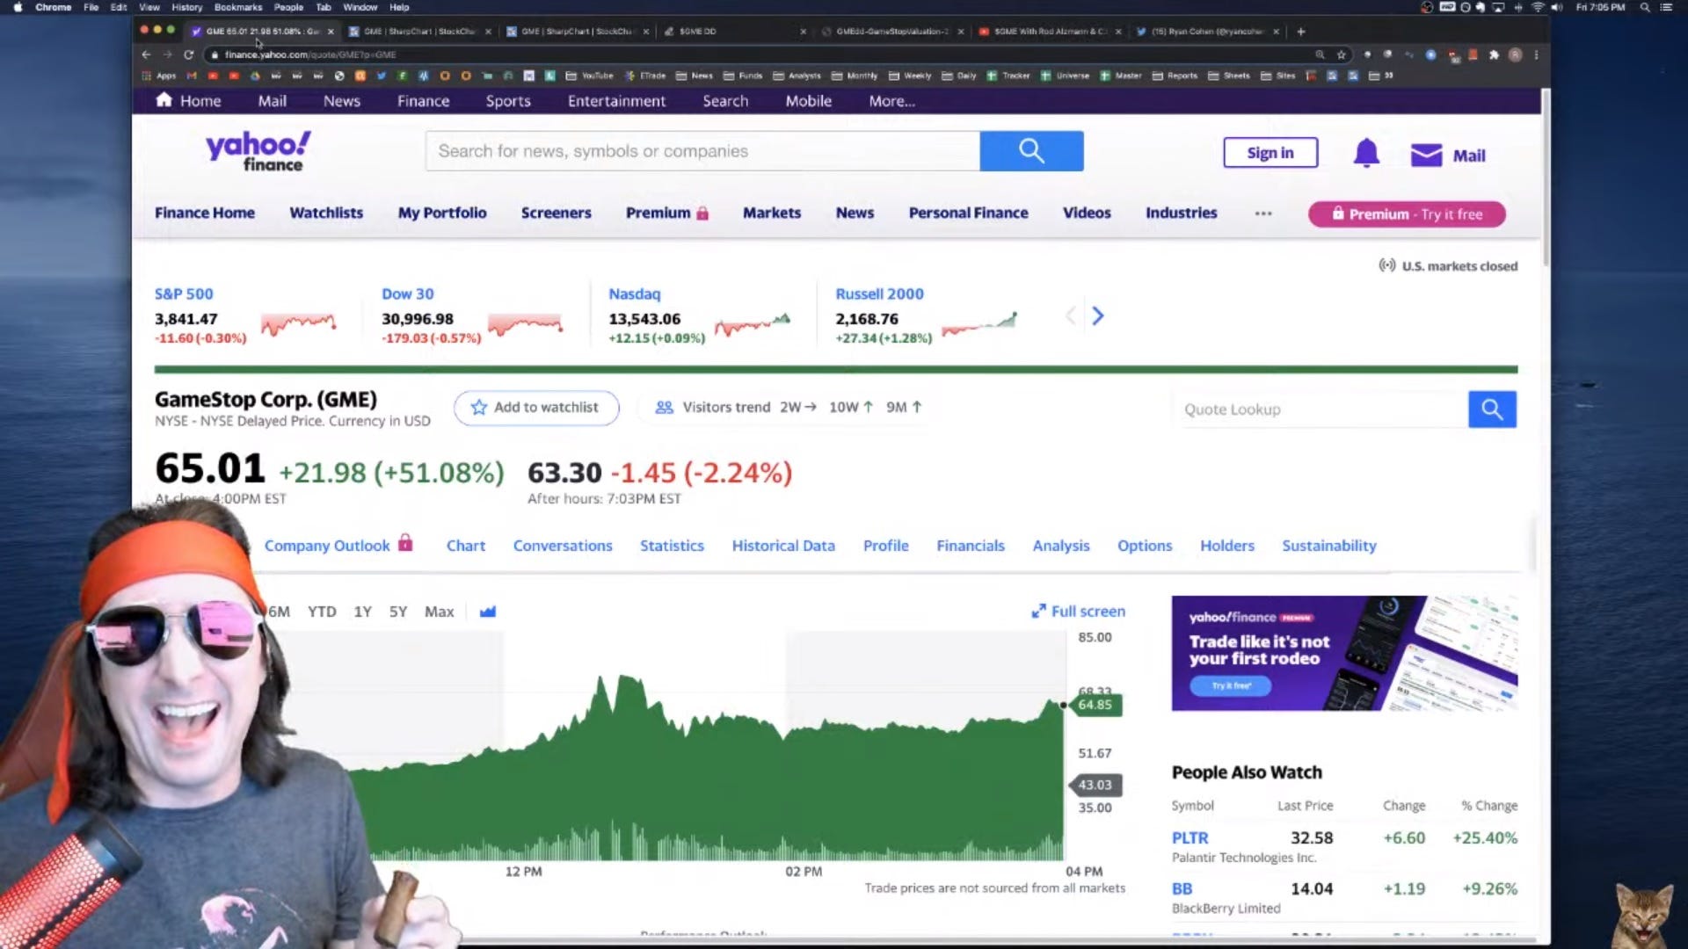
Task: Open the Twitter bookmark icon
Action: click(x=381, y=76)
